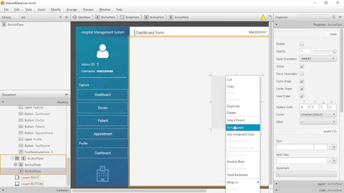Image resolution: width=344 pixels, height=193 pixels.
Task: Open the Insert menu
Action: click(41, 10)
